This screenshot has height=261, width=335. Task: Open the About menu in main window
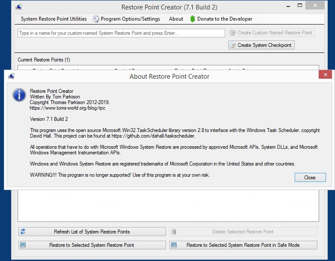point(176,19)
